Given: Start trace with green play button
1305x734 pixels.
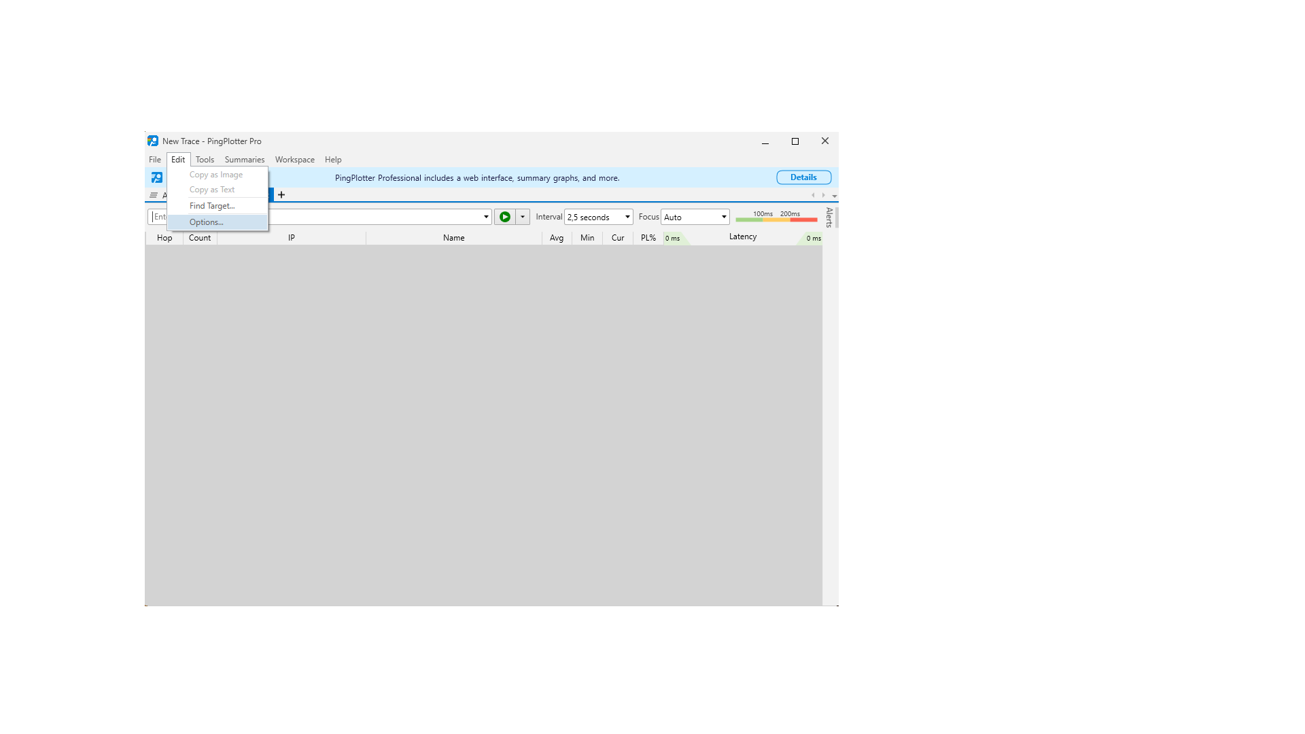Looking at the screenshot, I should (x=504, y=217).
